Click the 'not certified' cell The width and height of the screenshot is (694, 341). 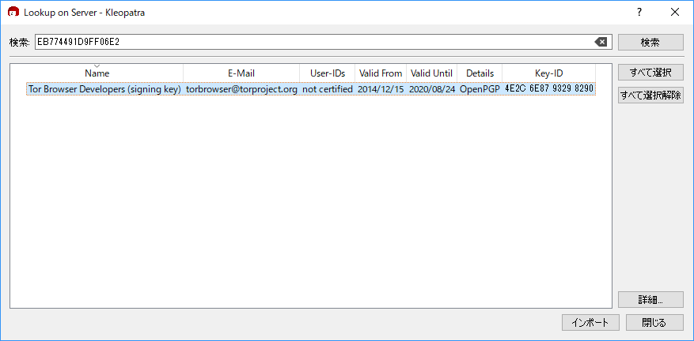pos(327,88)
